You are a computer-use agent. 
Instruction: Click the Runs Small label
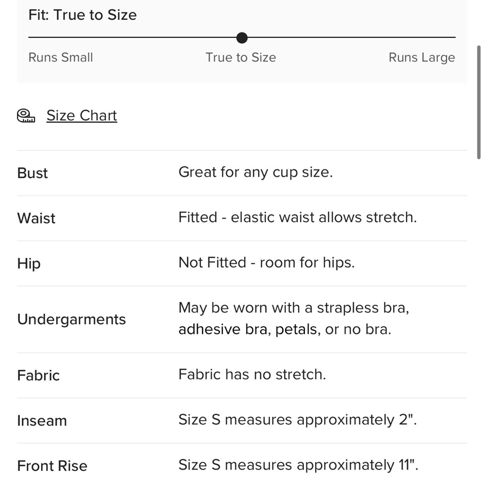click(61, 58)
